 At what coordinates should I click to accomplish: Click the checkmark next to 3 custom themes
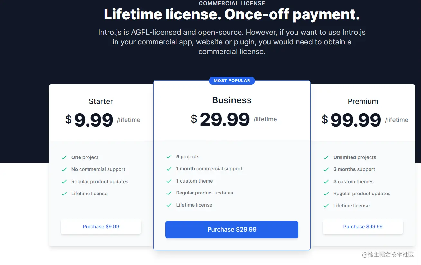point(326,182)
